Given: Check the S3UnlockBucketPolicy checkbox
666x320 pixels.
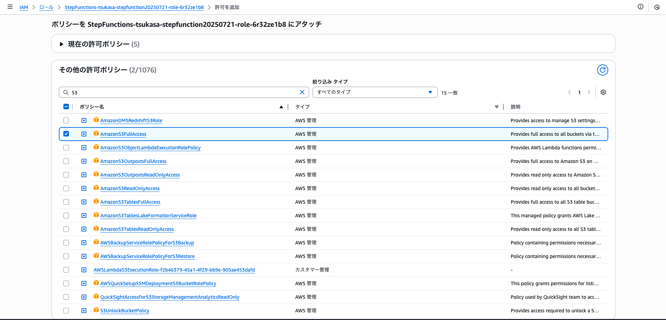Looking at the screenshot, I should pos(66,311).
